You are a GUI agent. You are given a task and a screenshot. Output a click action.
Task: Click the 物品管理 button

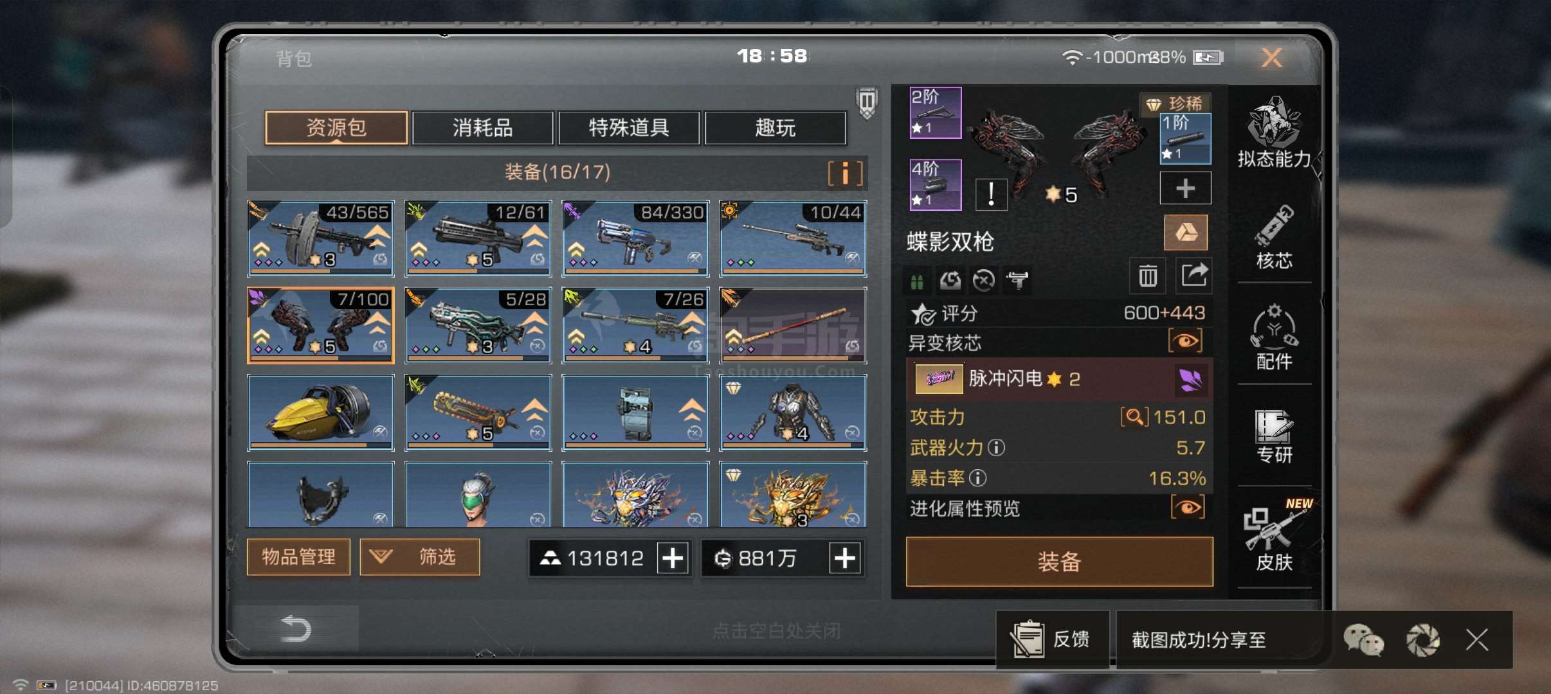coord(299,556)
